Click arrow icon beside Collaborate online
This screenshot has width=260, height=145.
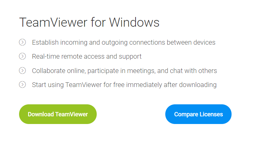[x=22, y=71]
